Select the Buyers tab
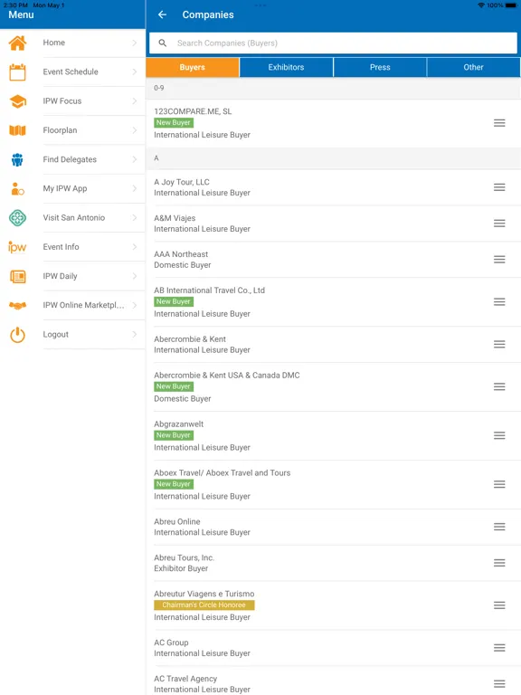The image size is (521, 695). click(193, 67)
